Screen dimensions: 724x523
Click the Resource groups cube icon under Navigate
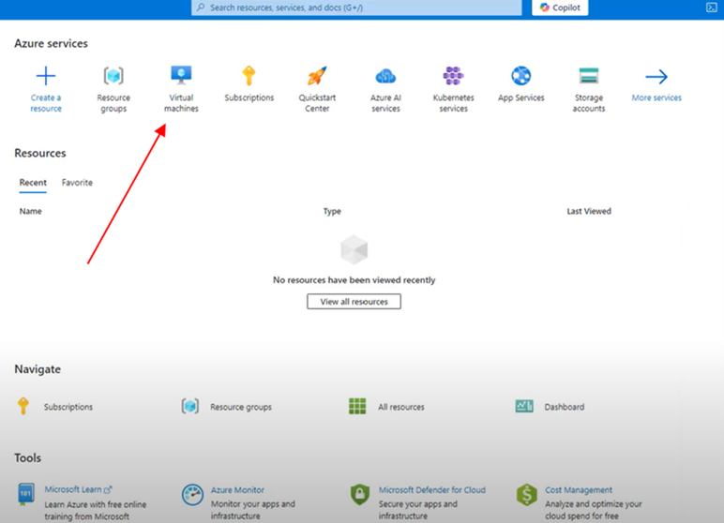[190, 406]
